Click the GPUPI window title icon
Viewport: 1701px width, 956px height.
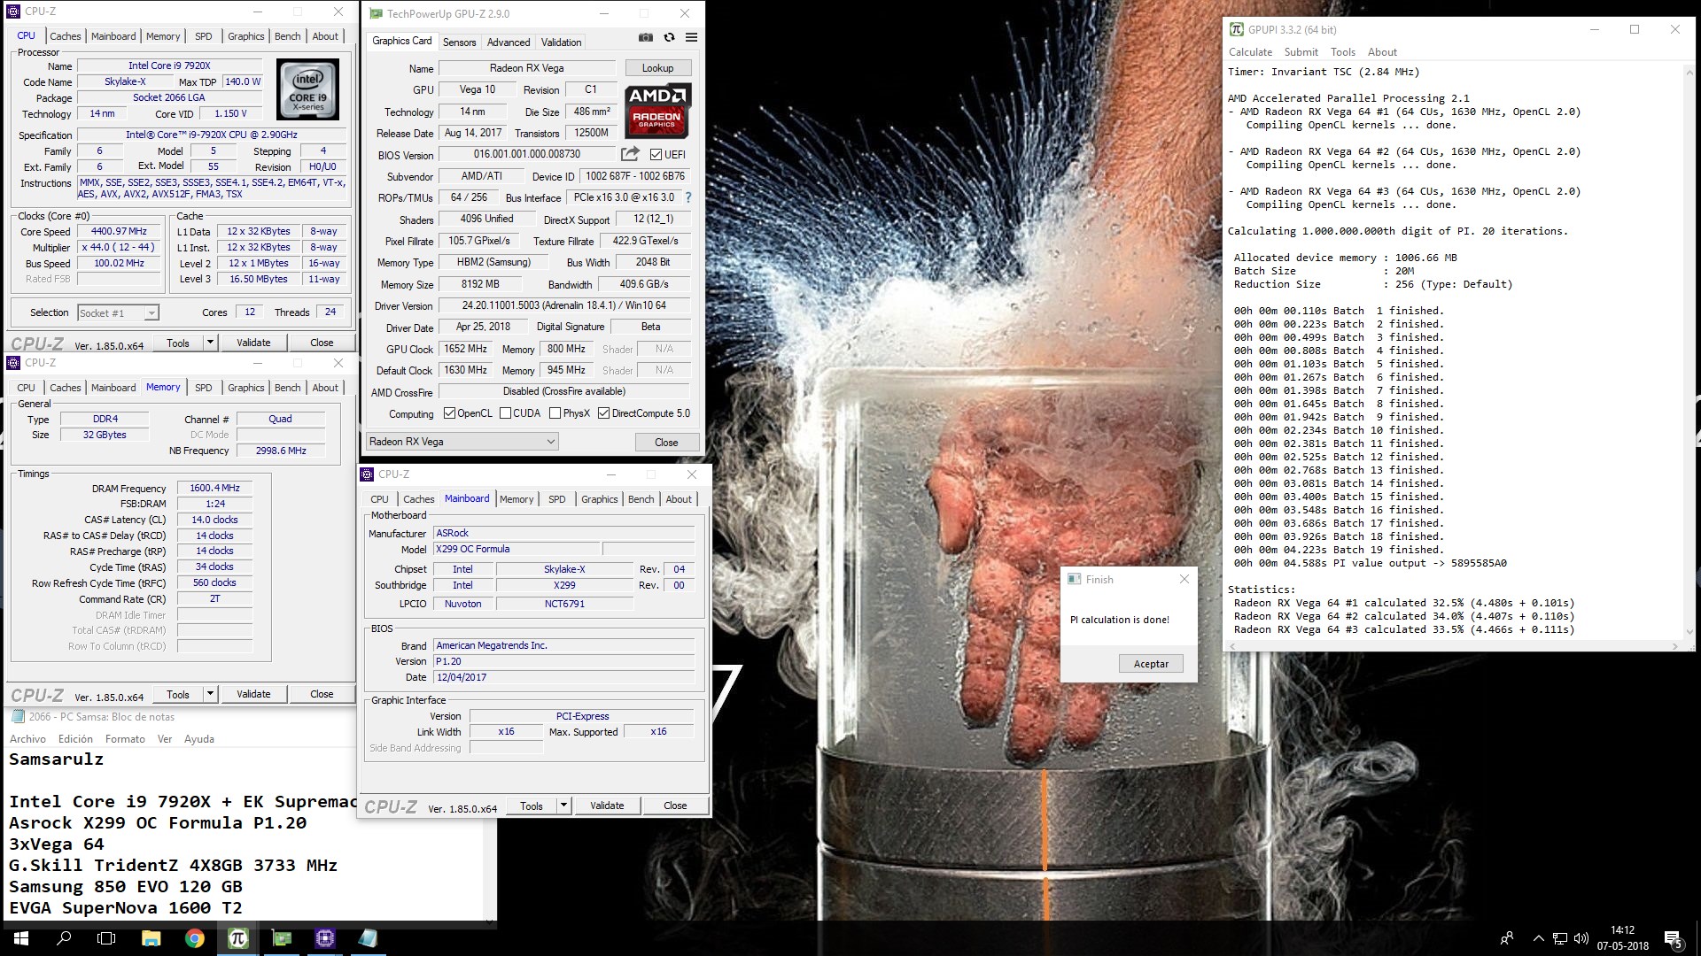tap(1236, 29)
